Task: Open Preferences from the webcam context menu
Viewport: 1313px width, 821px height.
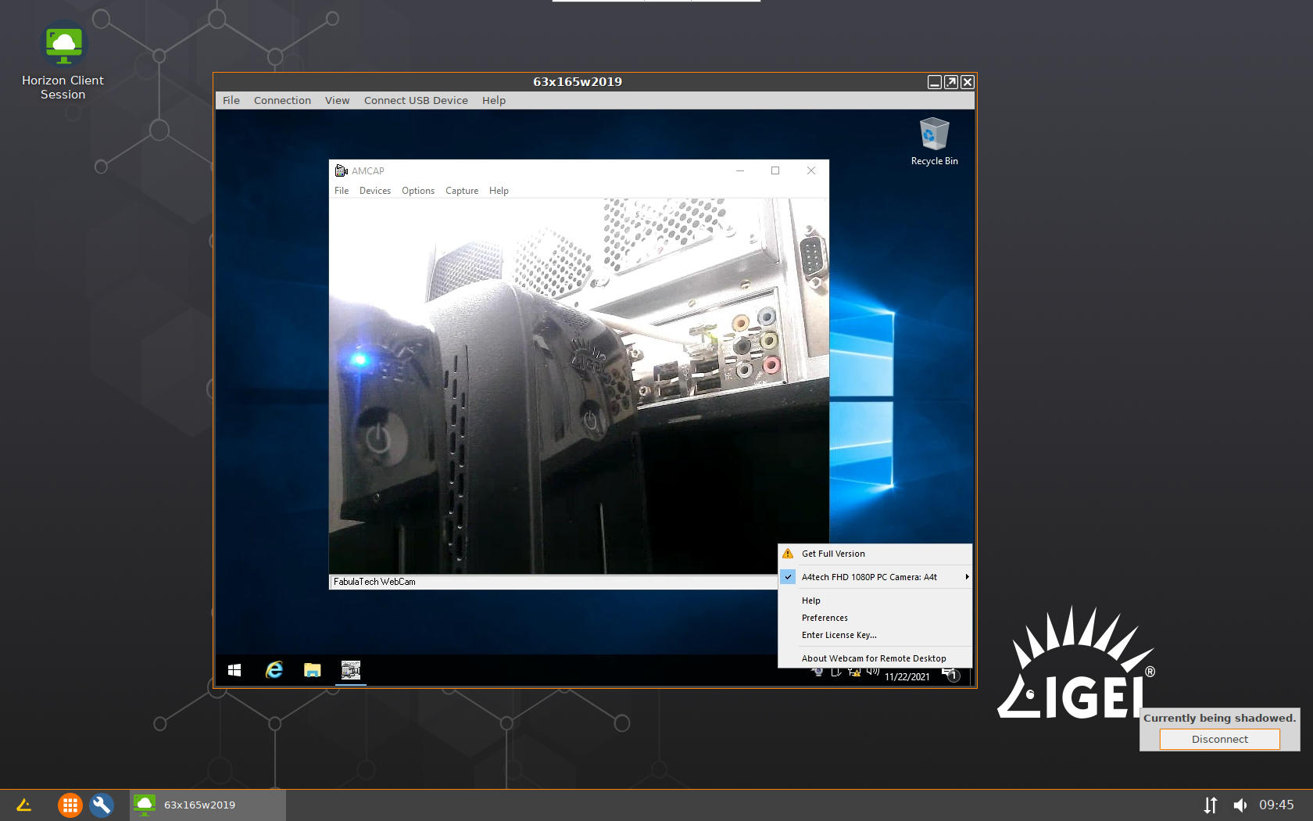Action: [875, 618]
